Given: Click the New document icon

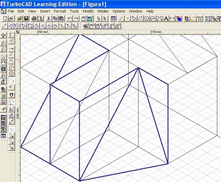Looking at the screenshot, I should tap(5, 19).
